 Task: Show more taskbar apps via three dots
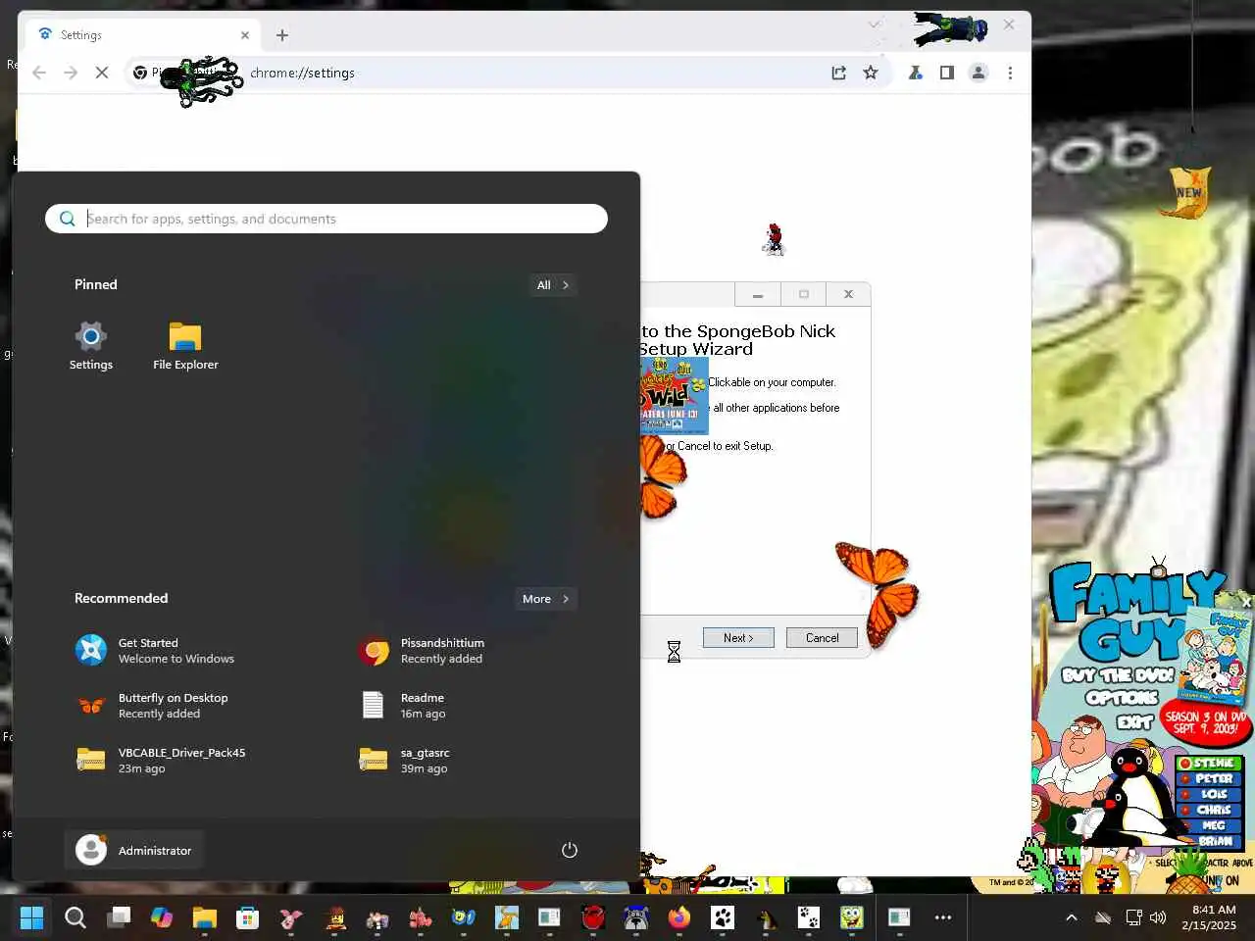pyautogui.click(x=943, y=917)
